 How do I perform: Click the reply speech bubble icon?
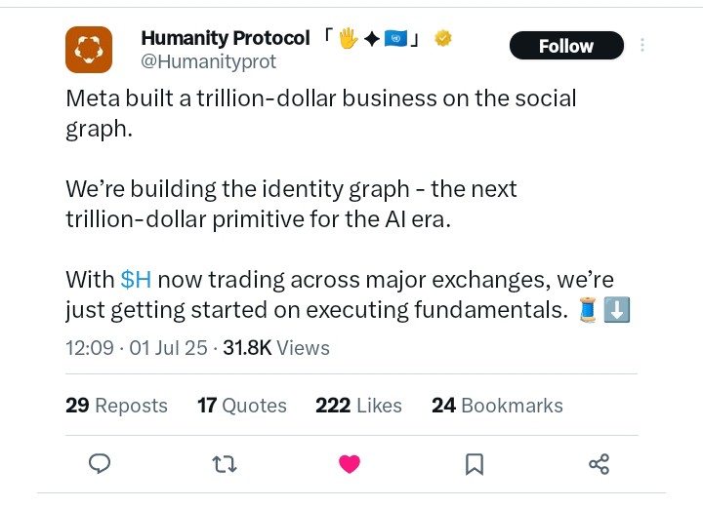(x=100, y=463)
